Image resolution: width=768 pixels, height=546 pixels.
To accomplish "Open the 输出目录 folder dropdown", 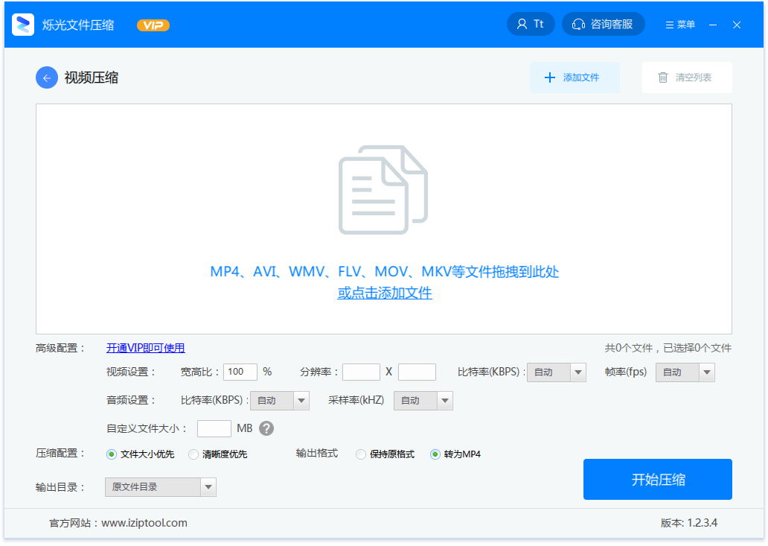I will [160, 486].
